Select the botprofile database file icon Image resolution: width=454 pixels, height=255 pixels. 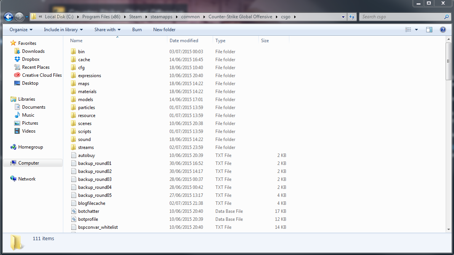(74, 219)
